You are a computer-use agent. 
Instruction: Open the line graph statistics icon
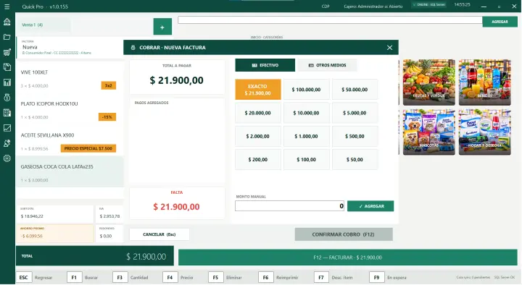coord(7,128)
